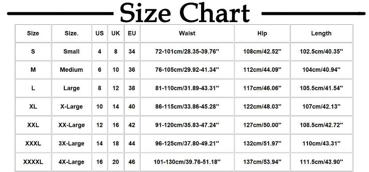Click the Waist column header

187,33
